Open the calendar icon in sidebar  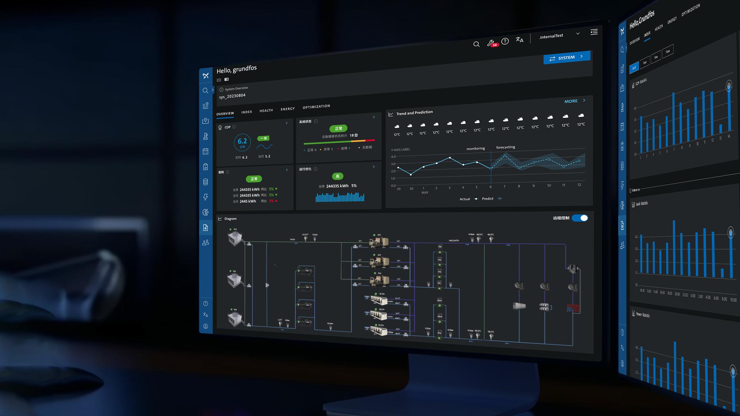click(206, 151)
